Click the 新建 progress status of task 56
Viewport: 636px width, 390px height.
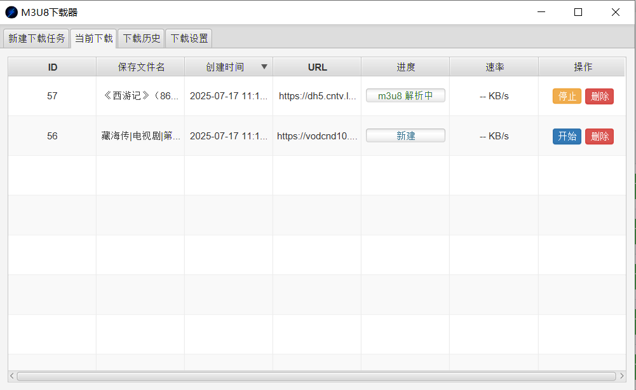[405, 136]
